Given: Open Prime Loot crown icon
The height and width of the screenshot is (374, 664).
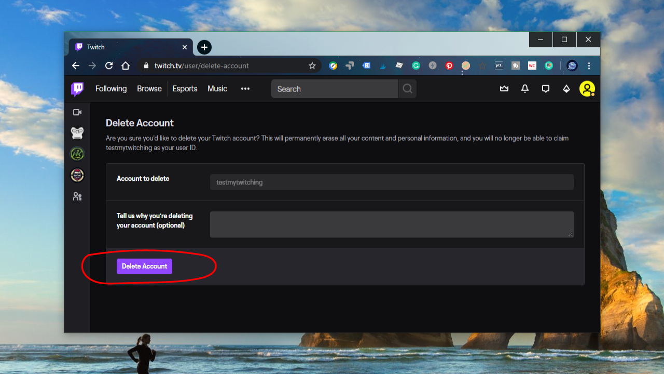Looking at the screenshot, I should (504, 89).
